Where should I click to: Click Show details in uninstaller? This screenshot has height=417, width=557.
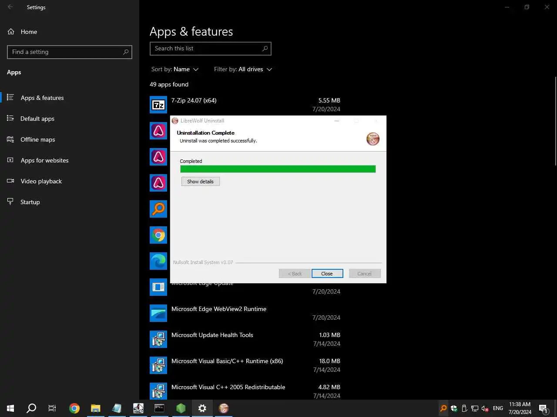pos(201,182)
